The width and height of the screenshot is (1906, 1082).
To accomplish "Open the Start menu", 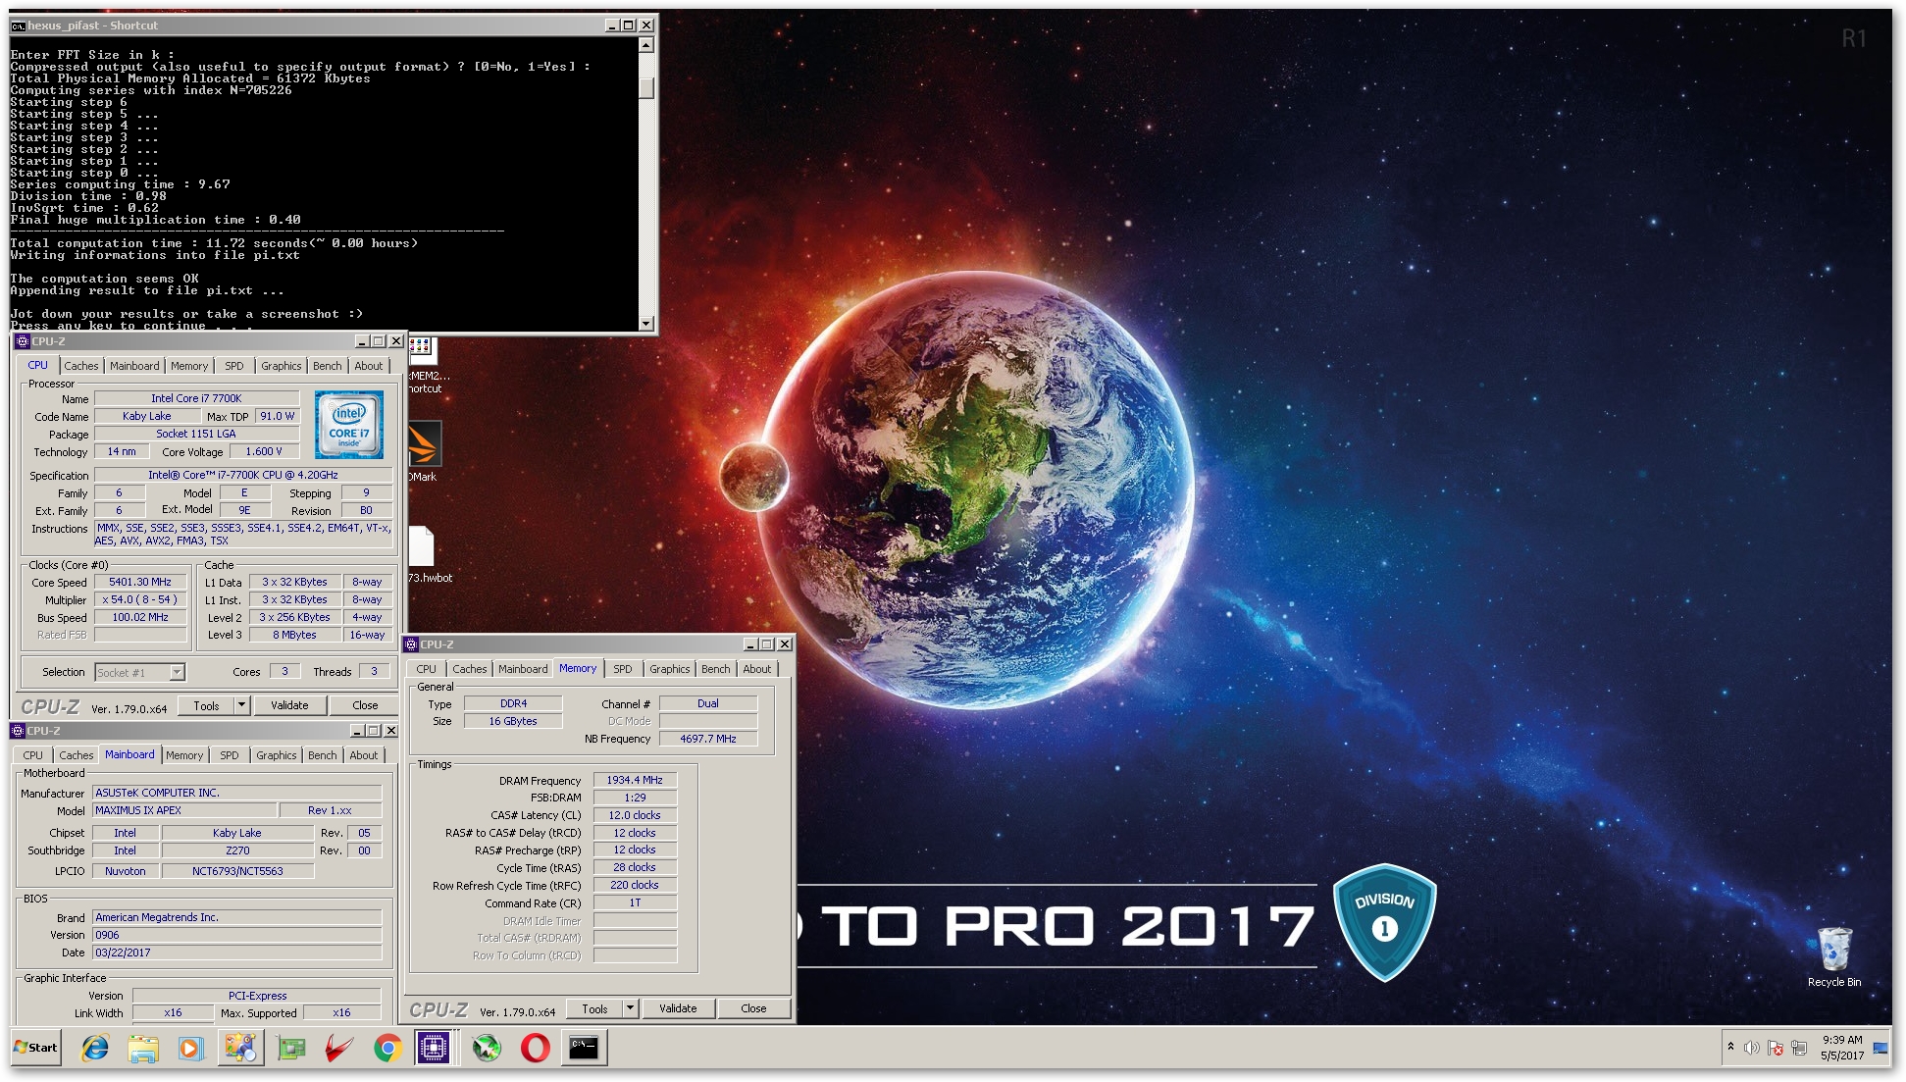I will [36, 1048].
